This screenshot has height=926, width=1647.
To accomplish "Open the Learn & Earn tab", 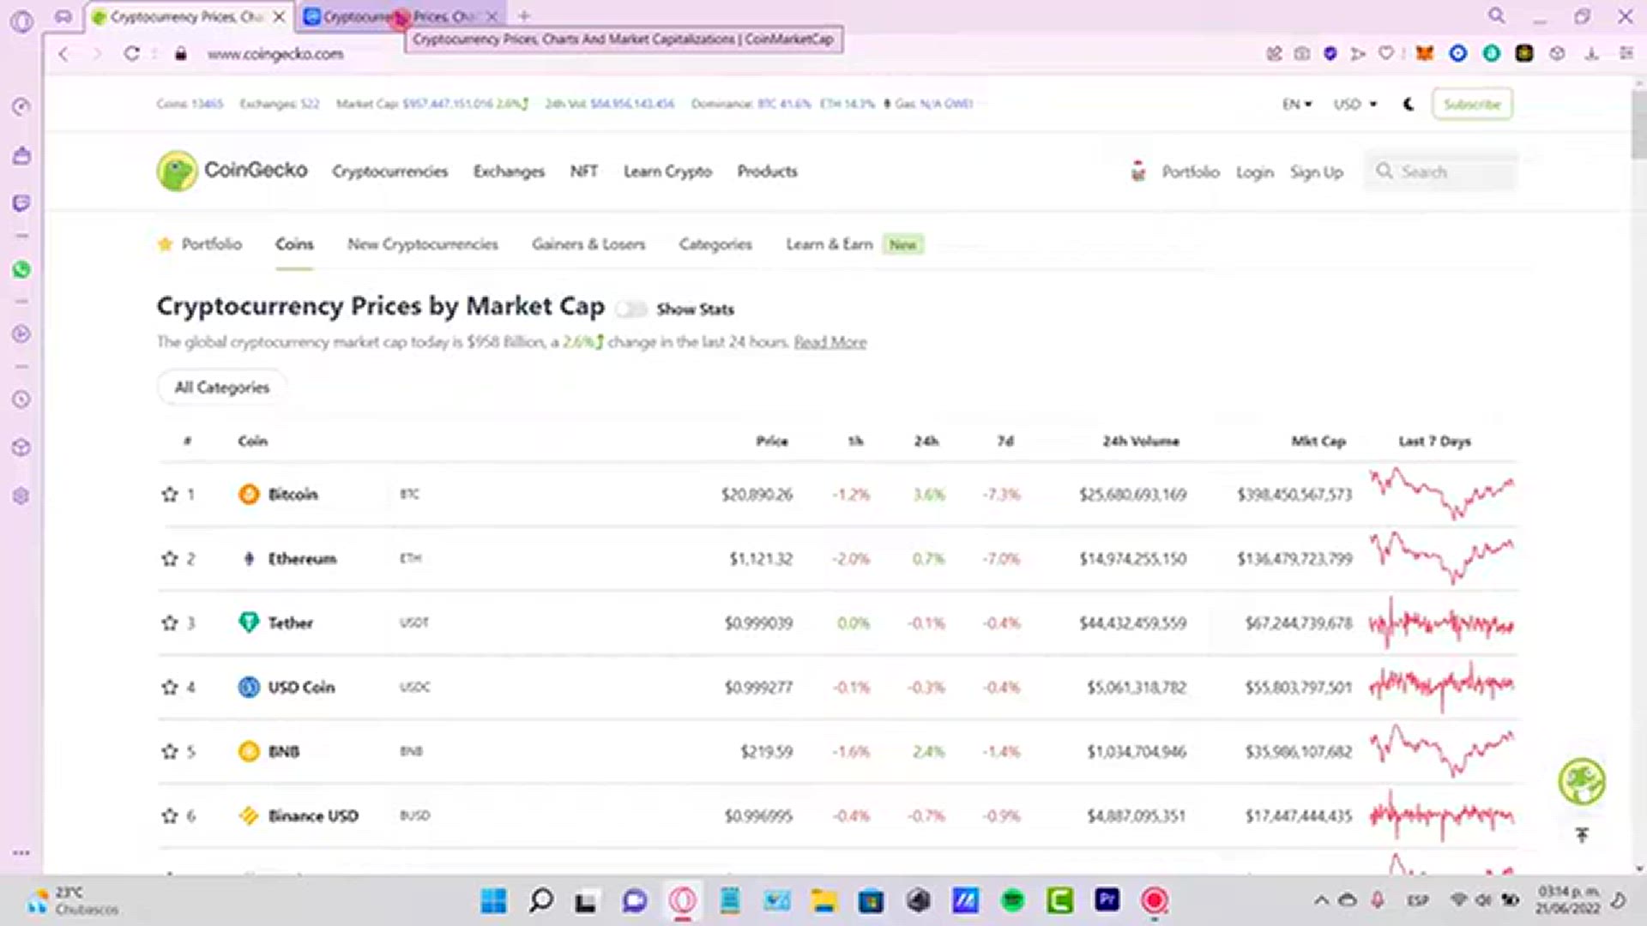I will coord(830,244).
